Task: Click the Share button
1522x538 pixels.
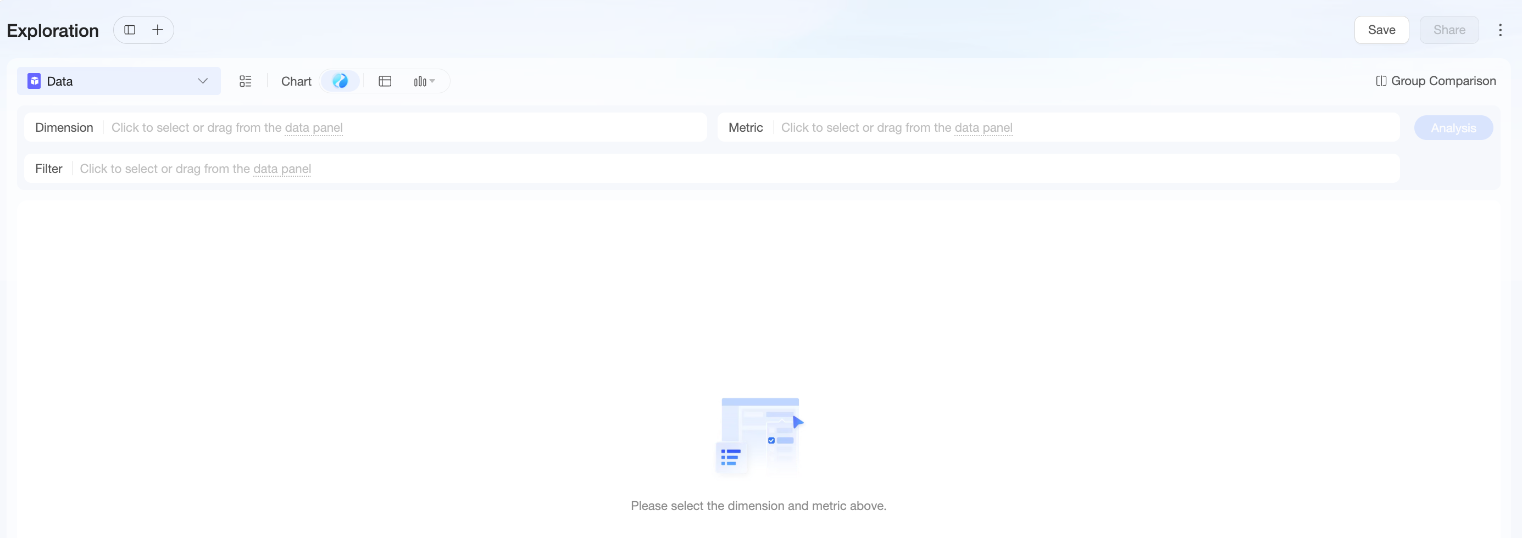Action: tap(1449, 30)
